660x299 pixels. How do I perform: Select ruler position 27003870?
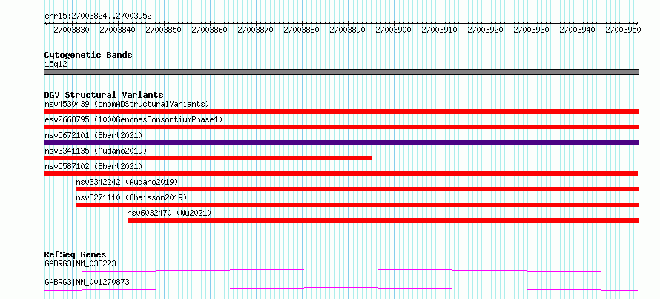point(255,30)
